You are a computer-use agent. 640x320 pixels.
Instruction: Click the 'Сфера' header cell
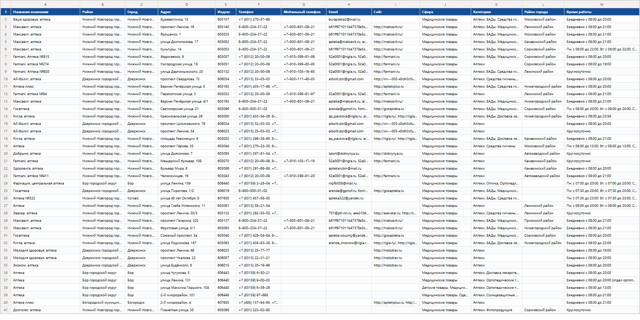pyautogui.click(x=445, y=12)
